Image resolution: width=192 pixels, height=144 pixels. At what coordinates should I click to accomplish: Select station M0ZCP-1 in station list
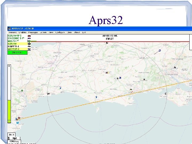point(17,49)
